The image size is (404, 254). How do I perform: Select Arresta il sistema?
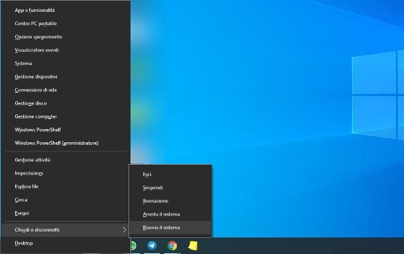[x=170, y=214]
